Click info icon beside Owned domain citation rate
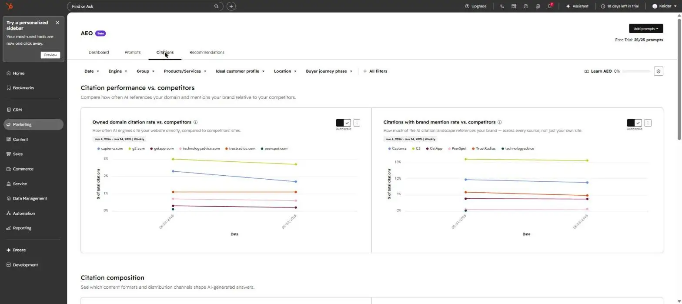This screenshot has width=682, height=304. pos(196,123)
